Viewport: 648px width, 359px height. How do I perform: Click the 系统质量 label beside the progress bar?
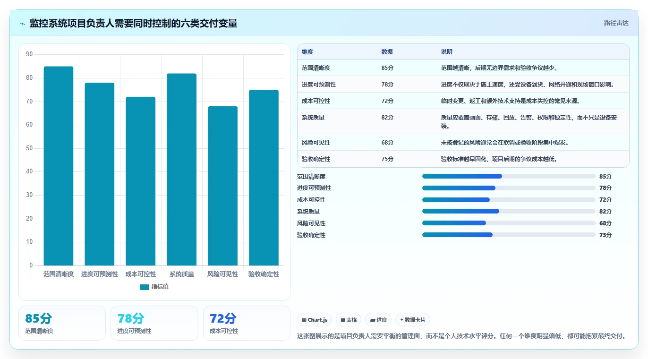308,212
